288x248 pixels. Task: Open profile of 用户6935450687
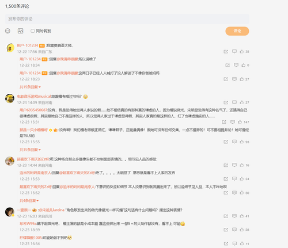[x=33, y=110]
